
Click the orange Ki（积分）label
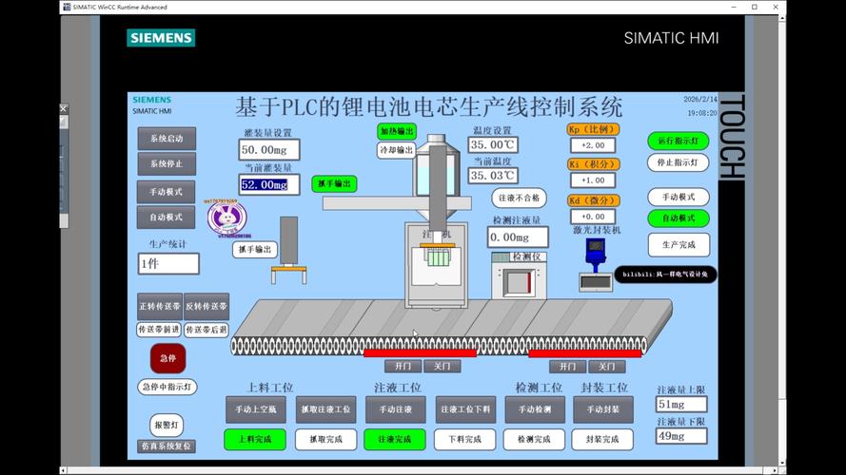594,164
